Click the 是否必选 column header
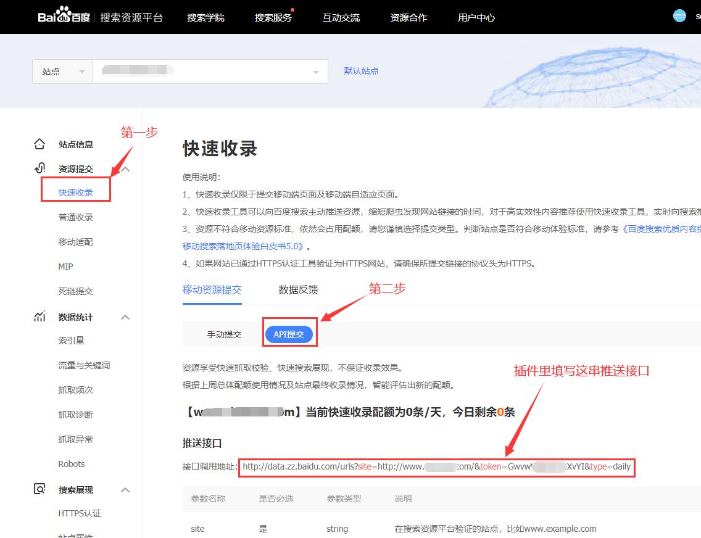Viewport: 701px width, 538px height. coord(276,499)
